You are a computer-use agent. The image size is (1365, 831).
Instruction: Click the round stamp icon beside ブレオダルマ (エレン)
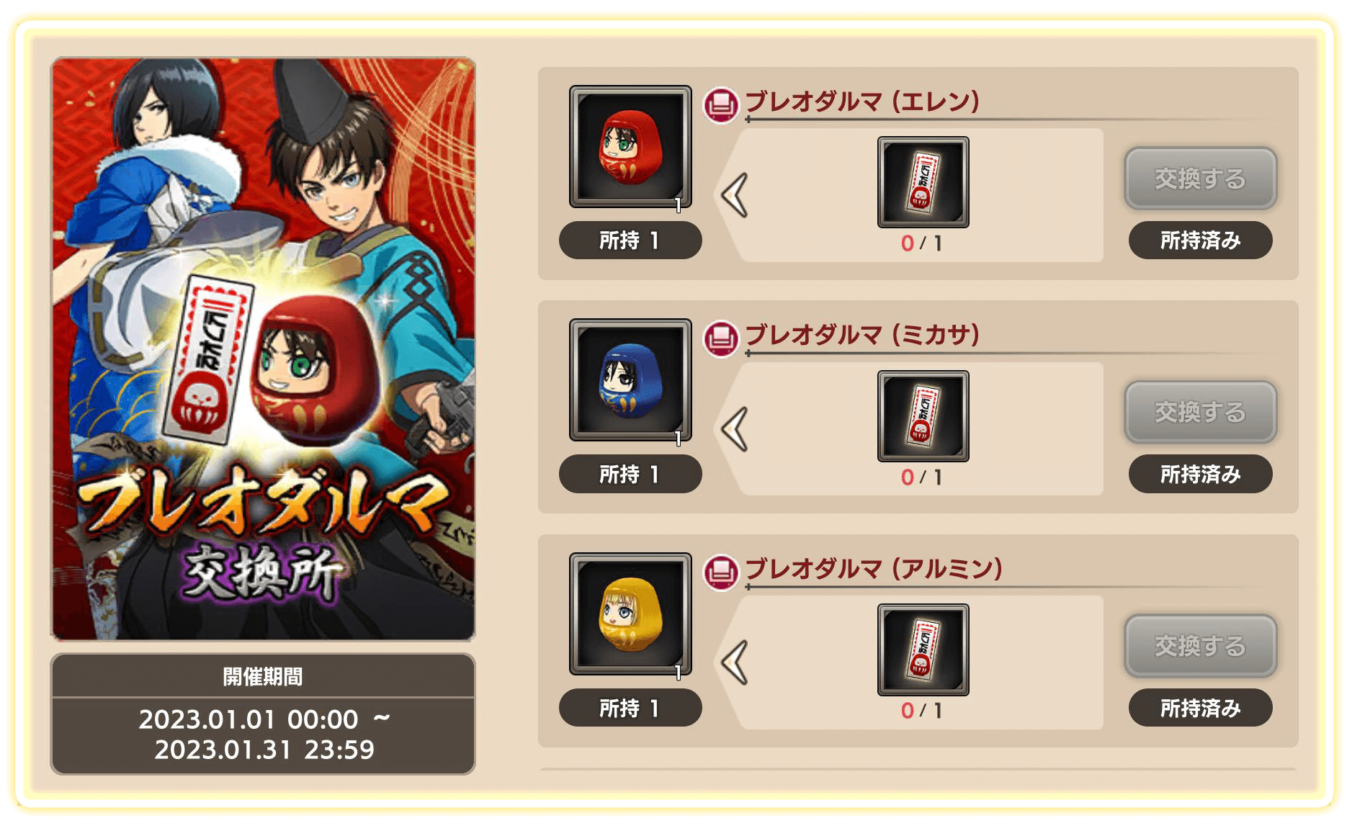point(721,105)
